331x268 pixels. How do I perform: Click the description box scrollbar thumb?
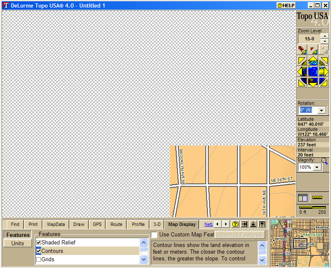[x=262, y=252]
